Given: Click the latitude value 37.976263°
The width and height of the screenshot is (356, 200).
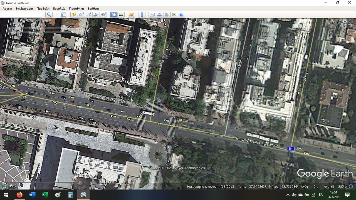Looking at the screenshot, I should pyautogui.click(x=258, y=186).
